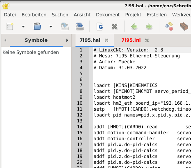
Task: Open the Ansicht menu
Action: click(x=82, y=15)
